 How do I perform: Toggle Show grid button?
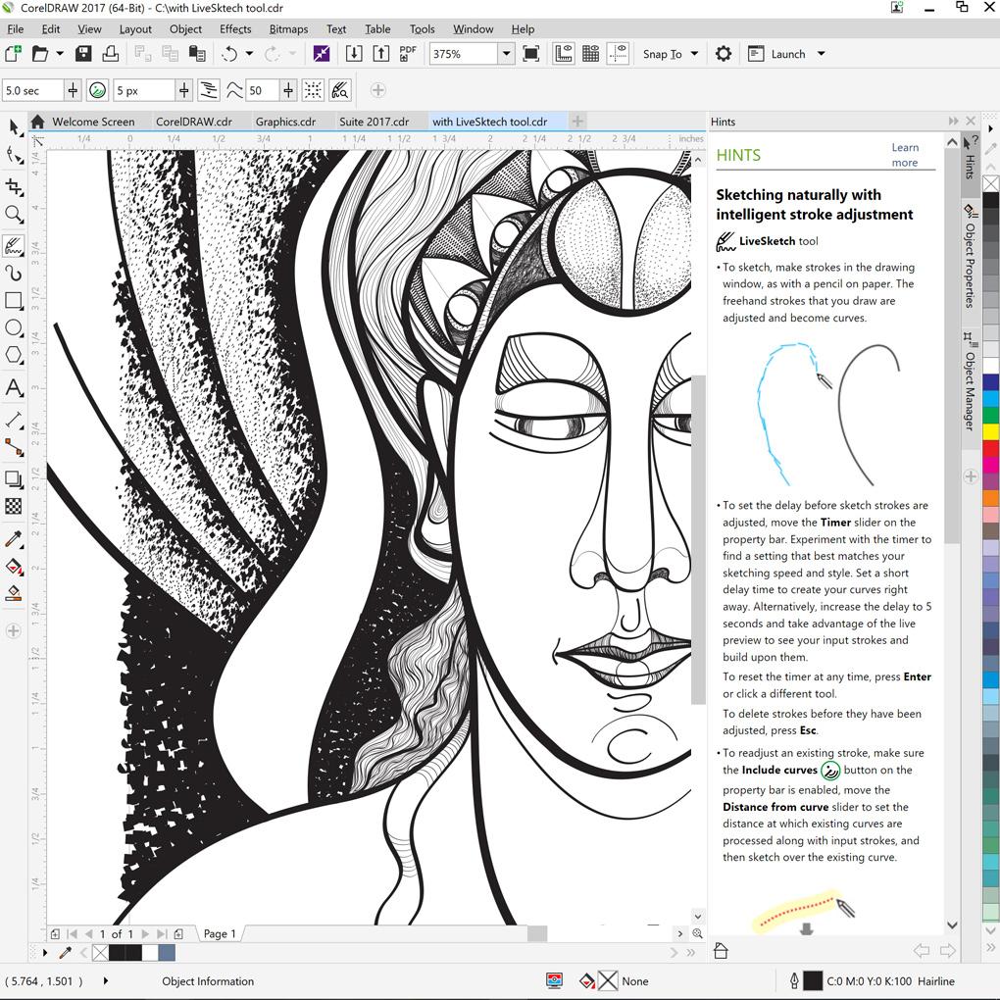591,54
